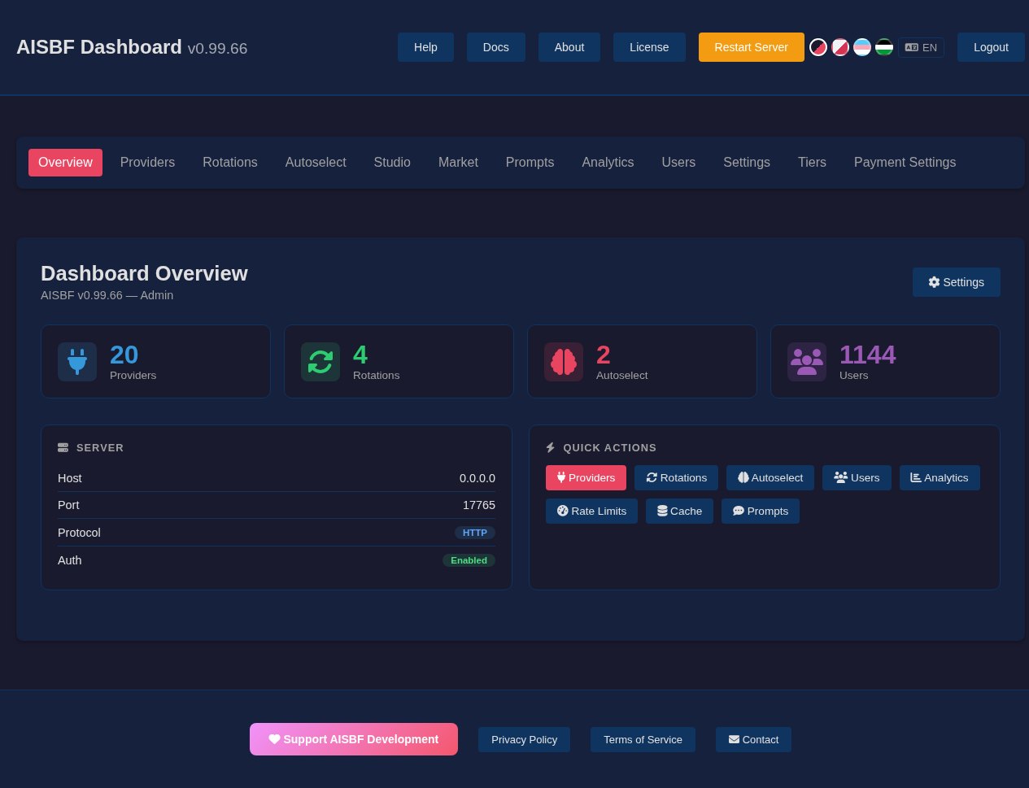Click the Help button in header
This screenshot has width=1029, height=788.
pyautogui.click(x=425, y=47)
